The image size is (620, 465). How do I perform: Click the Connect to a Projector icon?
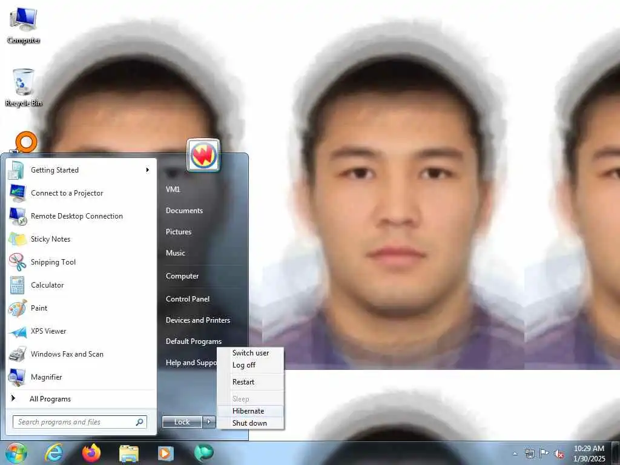(x=18, y=193)
